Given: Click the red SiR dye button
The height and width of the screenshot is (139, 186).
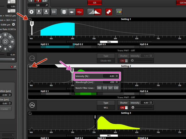Looking at the screenshot, I should (95, 3).
